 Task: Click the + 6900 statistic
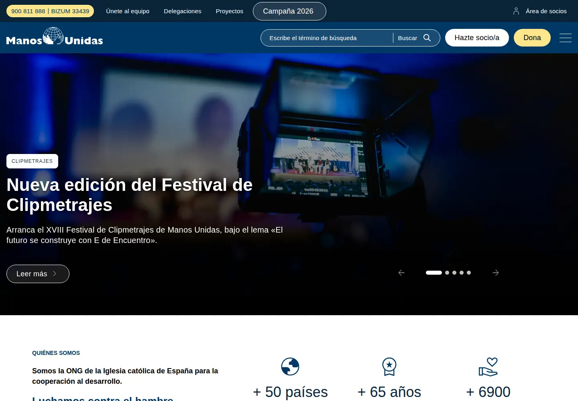[488, 392]
